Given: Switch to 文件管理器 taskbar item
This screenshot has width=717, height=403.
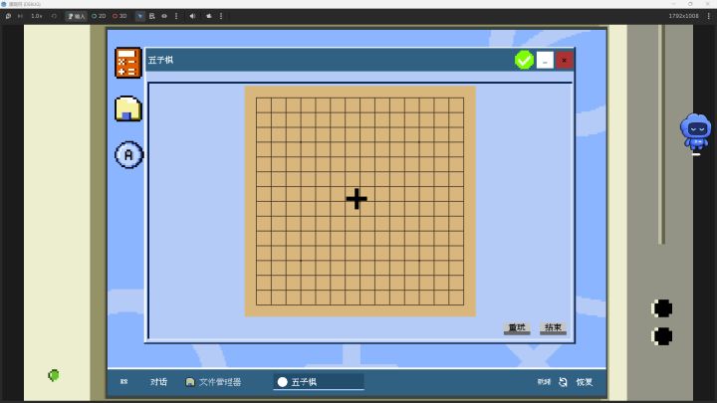Looking at the screenshot, I should tap(213, 381).
